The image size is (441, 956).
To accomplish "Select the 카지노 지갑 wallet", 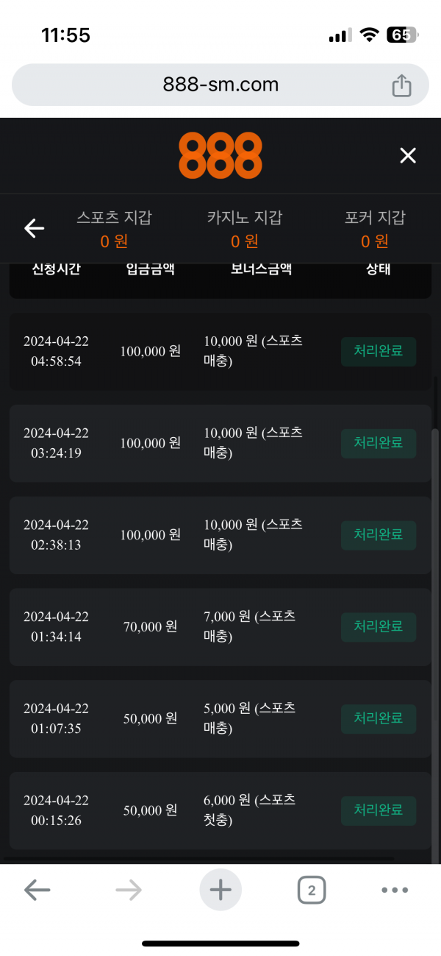I will click(245, 229).
